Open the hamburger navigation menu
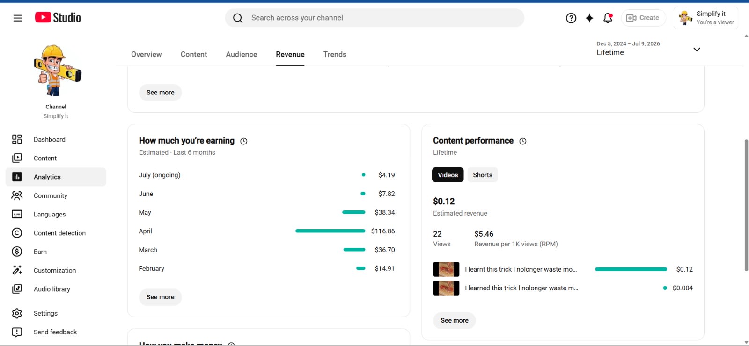The height and width of the screenshot is (346, 749). (x=18, y=18)
